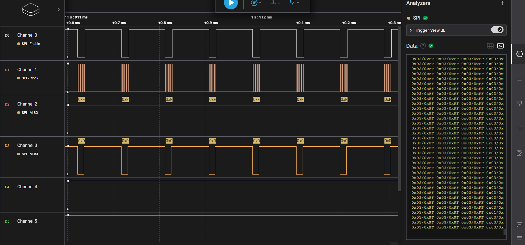Toggle the Trigger View switch
This screenshot has width=525, height=245.
[497, 30]
